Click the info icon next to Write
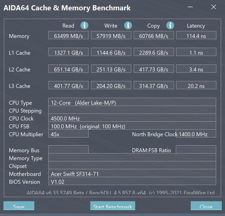 [x=128, y=25]
